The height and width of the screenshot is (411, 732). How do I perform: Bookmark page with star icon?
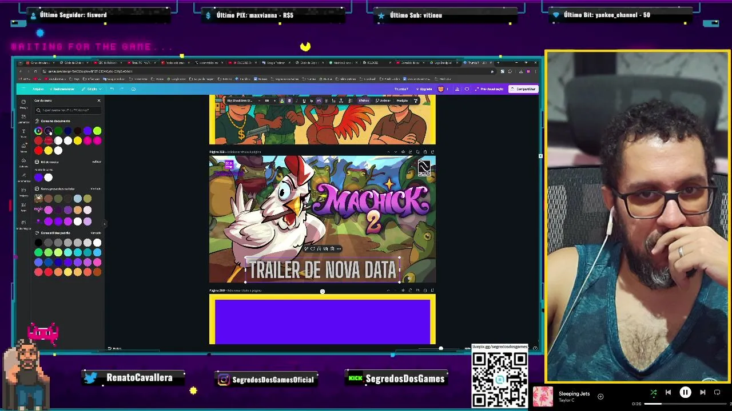tap(492, 71)
